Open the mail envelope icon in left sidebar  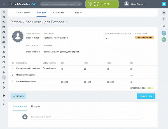4,37
